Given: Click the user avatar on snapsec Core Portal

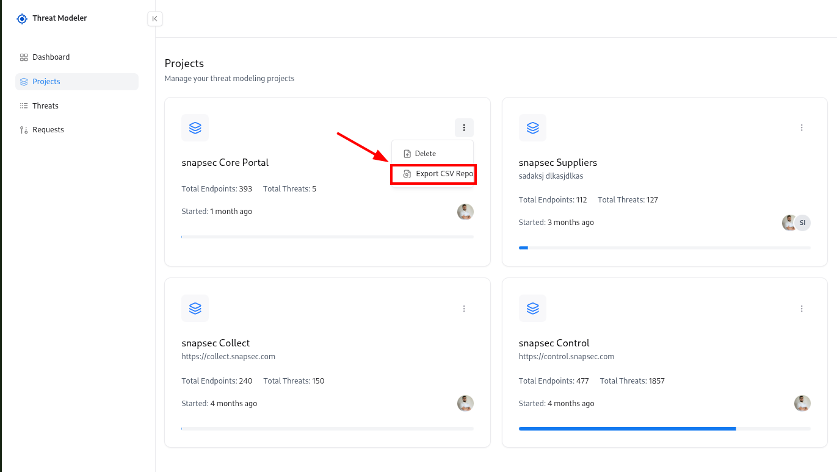Looking at the screenshot, I should coord(465,212).
